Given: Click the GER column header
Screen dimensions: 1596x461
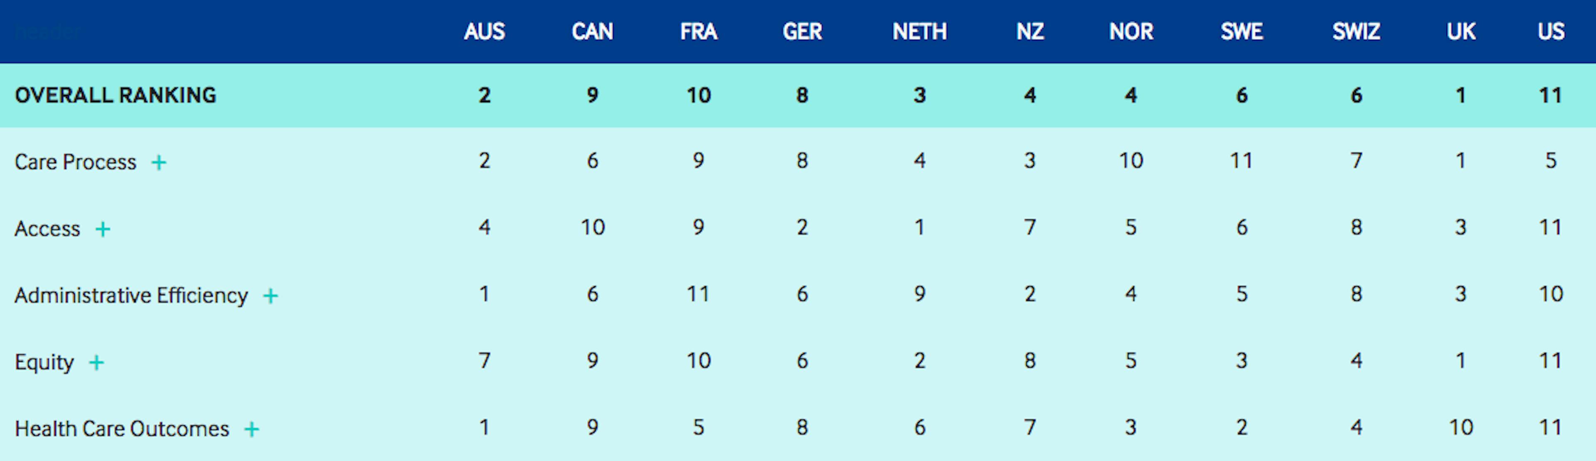Looking at the screenshot, I should pos(802,32).
